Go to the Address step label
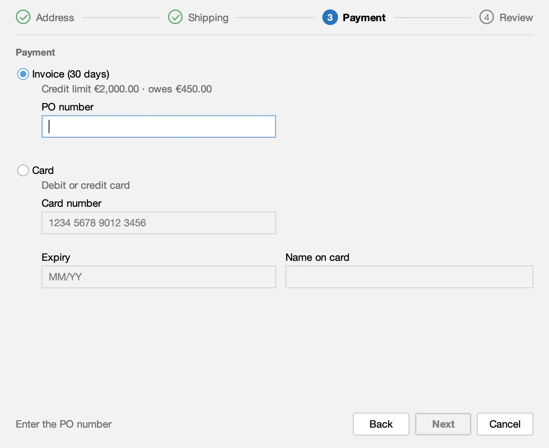The width and height of the screenshot is (549, 448). pos(55,18)
